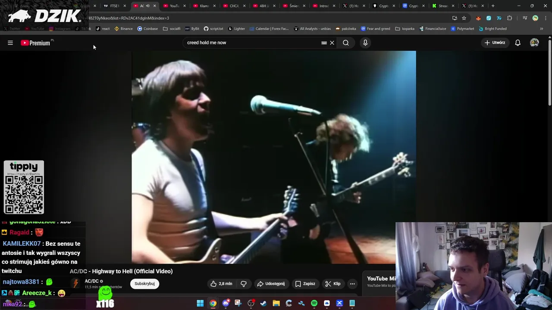Open the AC/DC channel name link
Screen dimensions: 552x310
tap(92, 281)
